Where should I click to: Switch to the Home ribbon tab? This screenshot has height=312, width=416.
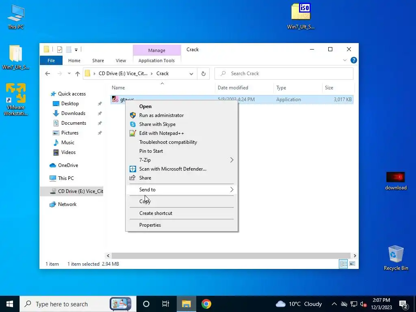tap(74, 61)
